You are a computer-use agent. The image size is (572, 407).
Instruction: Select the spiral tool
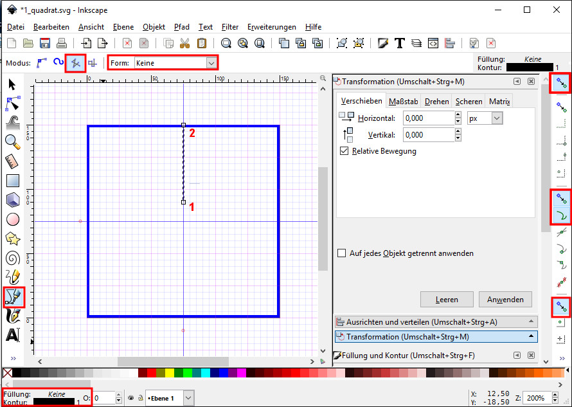point(13,258)
